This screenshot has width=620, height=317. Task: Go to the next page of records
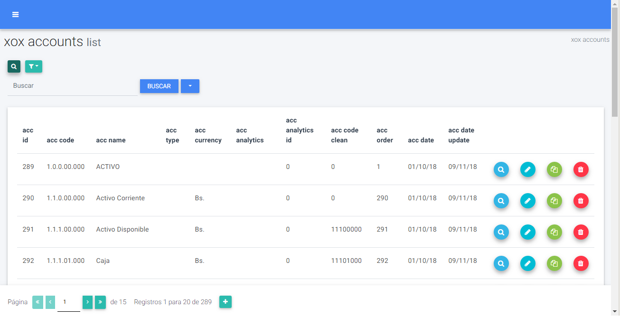[x=88, y=302]
